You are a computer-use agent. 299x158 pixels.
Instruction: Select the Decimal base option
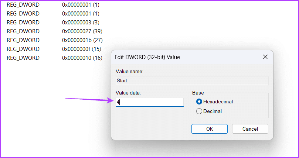[x=209, y=111]
